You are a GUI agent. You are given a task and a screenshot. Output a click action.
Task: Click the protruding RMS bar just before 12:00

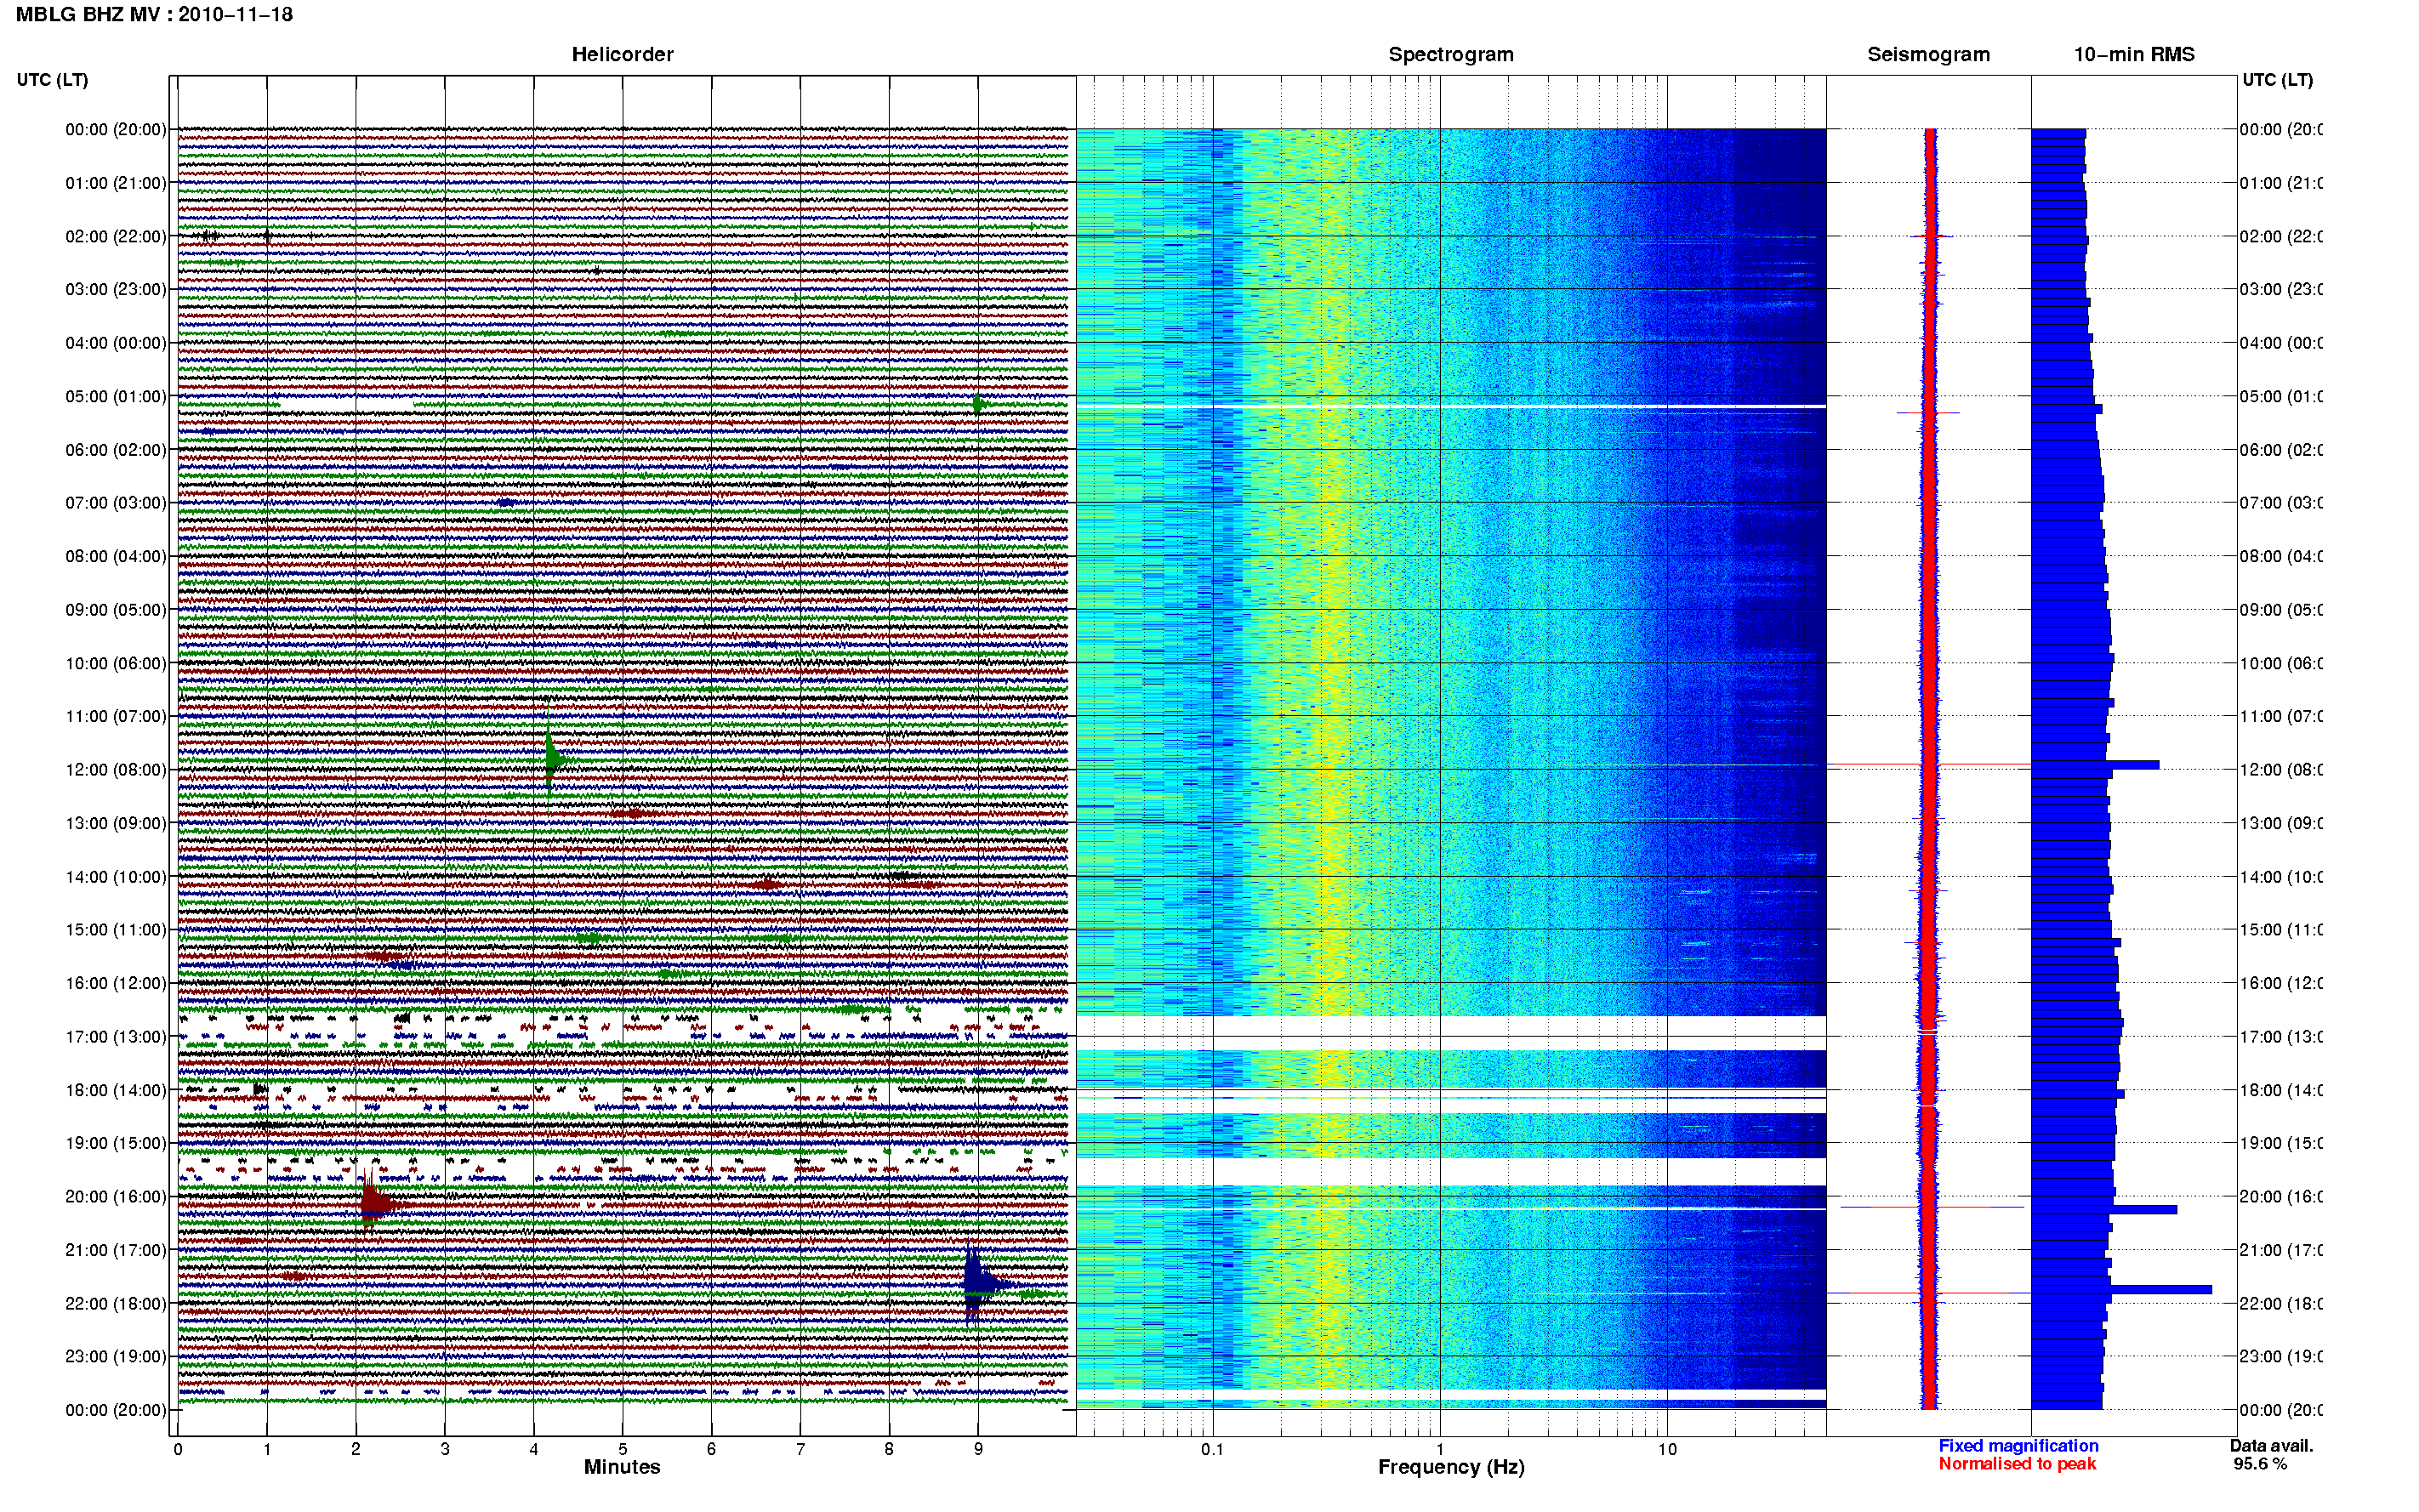pos(2095,765)
